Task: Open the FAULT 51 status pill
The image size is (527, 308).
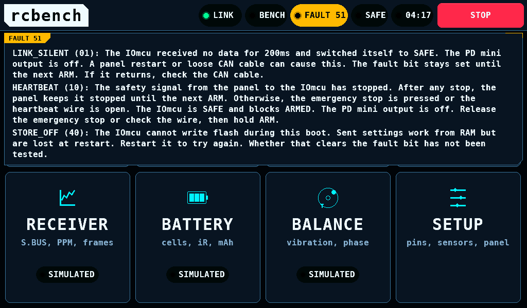Action: coord(319,15)
